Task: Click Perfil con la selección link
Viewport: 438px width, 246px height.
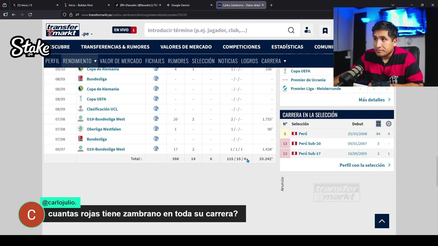Action: pyautogui.click(x=365, y=165)
